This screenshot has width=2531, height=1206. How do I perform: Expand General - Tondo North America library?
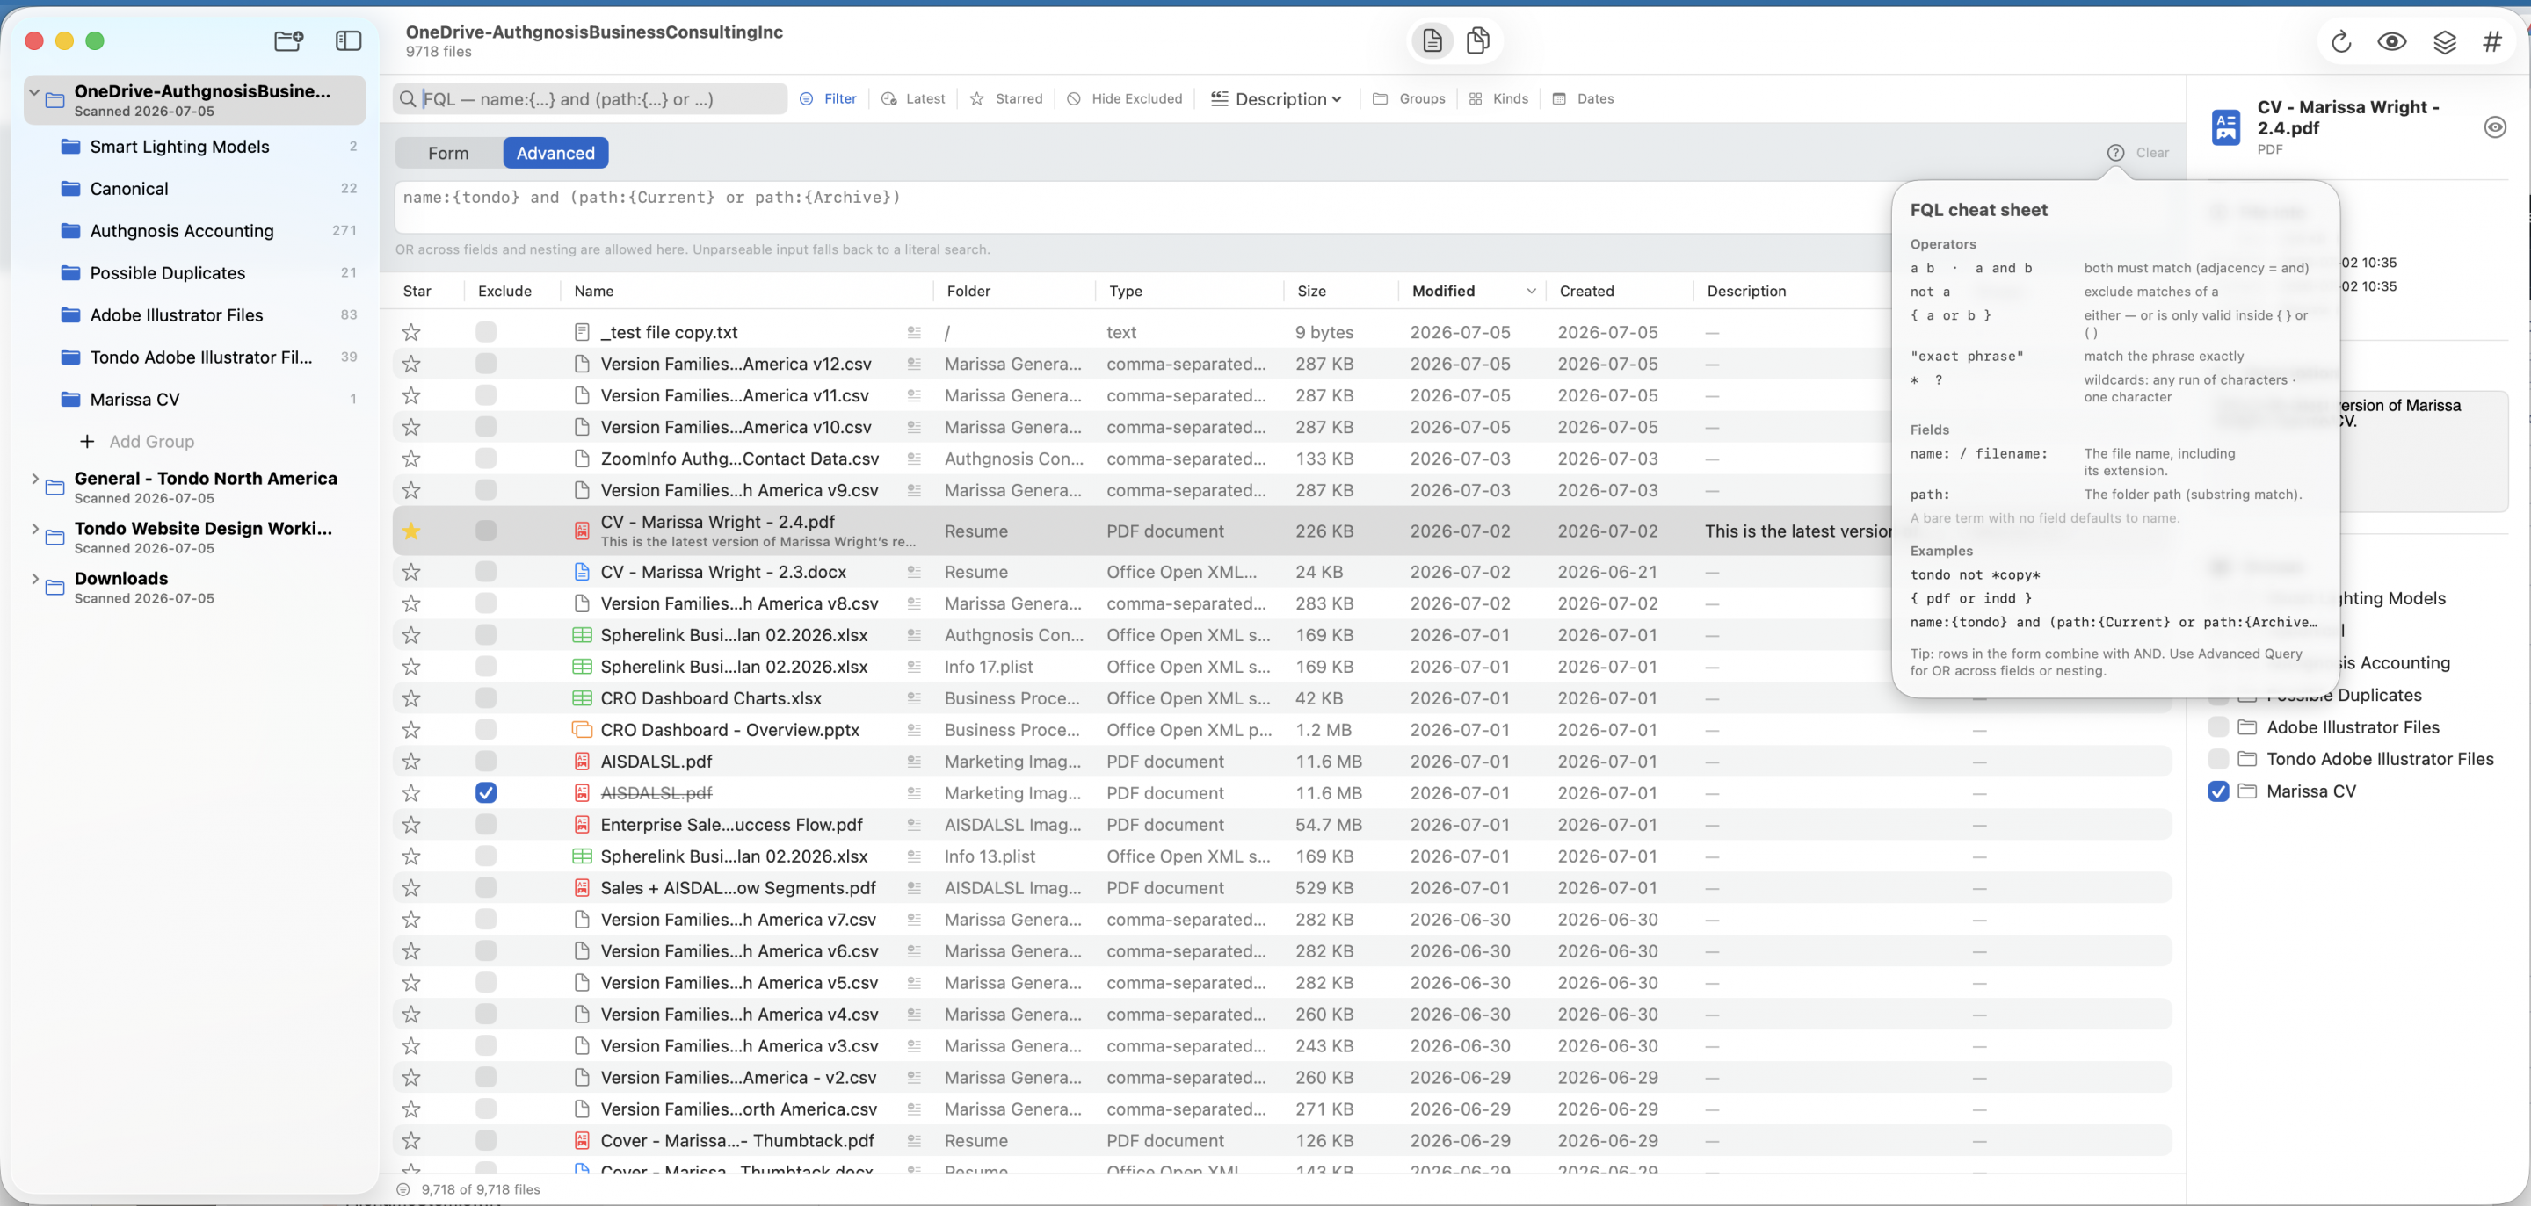click(x=34, y=480)
